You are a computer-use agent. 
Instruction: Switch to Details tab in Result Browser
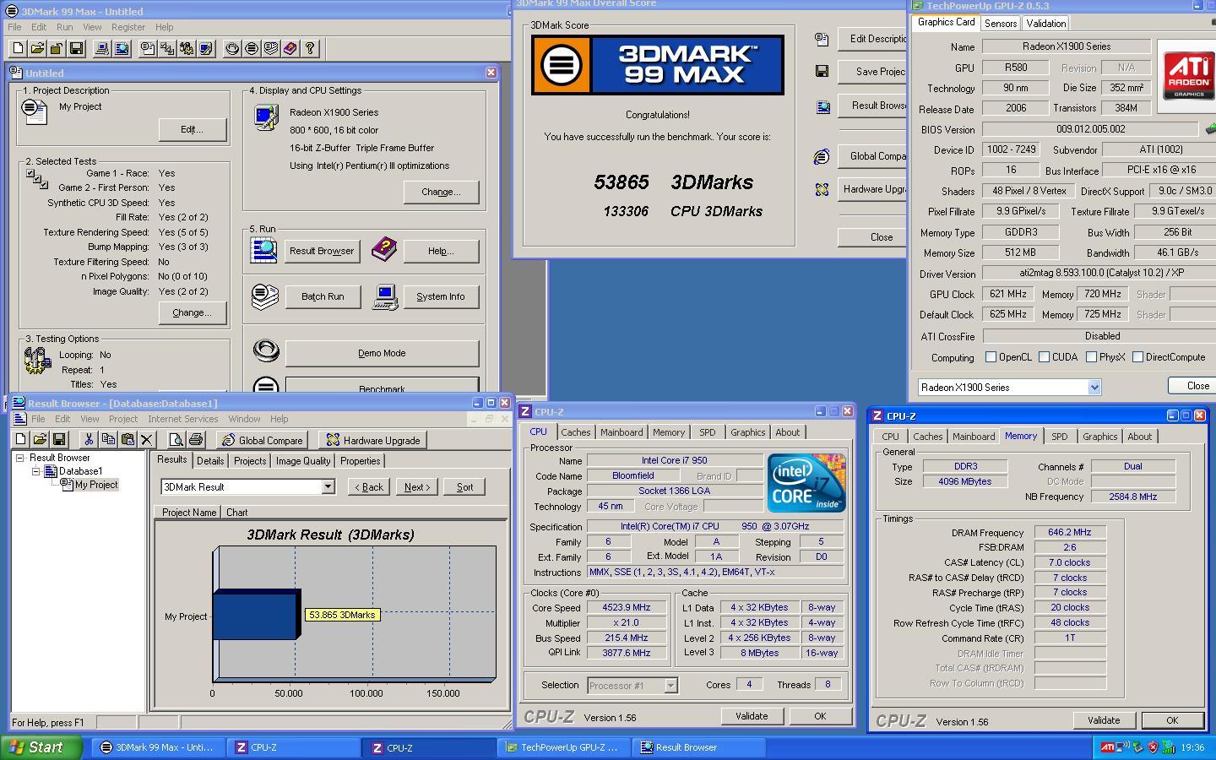[210, 461]
